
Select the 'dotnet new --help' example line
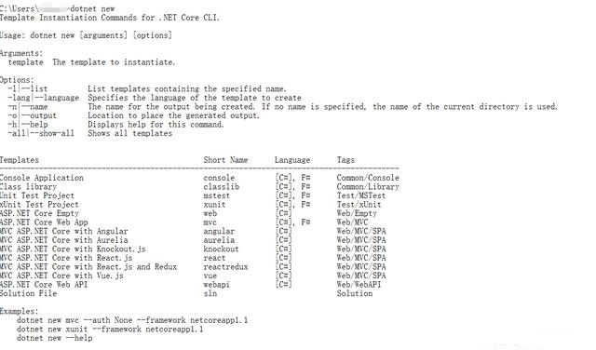pos(54,338)
